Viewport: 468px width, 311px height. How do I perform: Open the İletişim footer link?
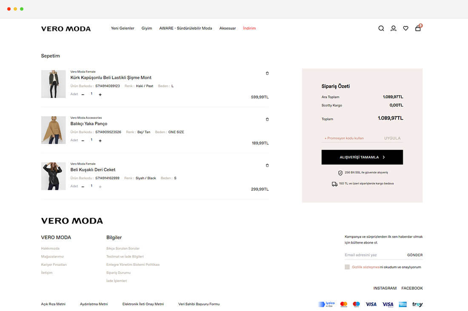[x=46, y=273]
